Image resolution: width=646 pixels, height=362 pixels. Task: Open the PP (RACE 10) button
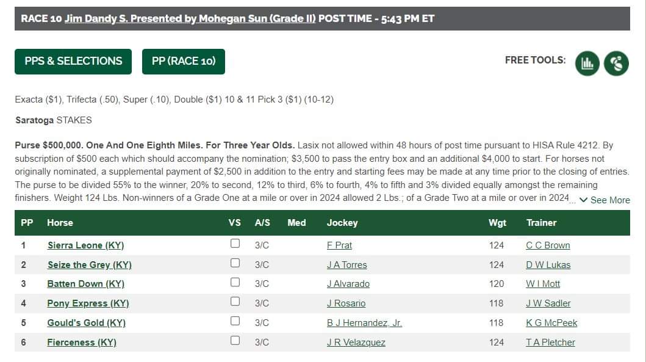click(184, 62)
